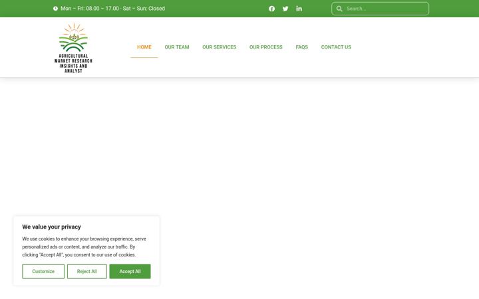Click the Agricultural Market Research logo
This screenshot has width=479, height=299.
pos(73,48)
